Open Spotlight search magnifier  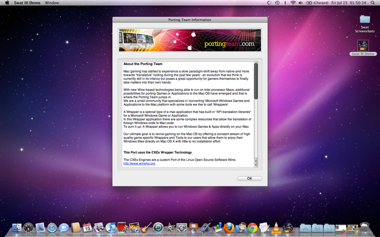coord(373,3)
